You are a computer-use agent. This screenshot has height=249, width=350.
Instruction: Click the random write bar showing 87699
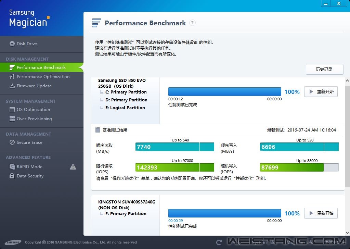point(299,167)
